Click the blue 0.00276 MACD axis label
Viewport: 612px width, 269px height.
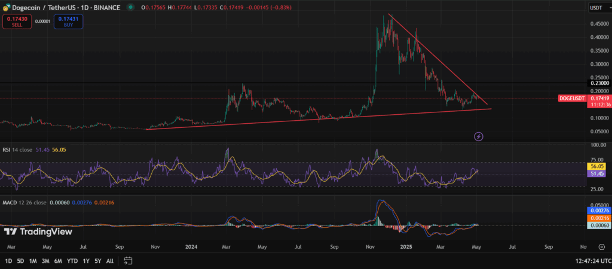(598, 211)
